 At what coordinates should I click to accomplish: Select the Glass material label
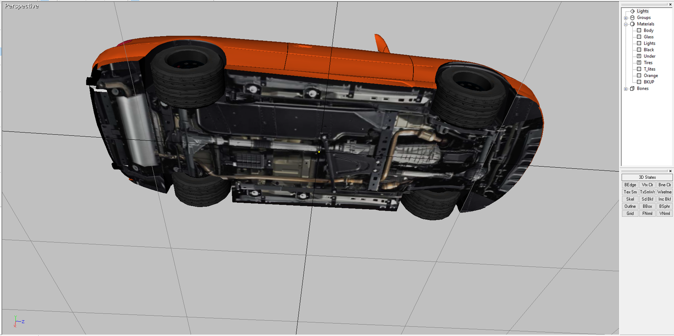pyautogui.click(x=648, y=37)
